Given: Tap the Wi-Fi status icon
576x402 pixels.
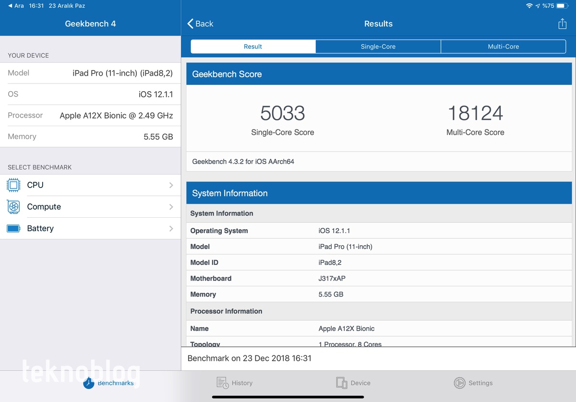Looking at the screenshot, I should [529, 6].
